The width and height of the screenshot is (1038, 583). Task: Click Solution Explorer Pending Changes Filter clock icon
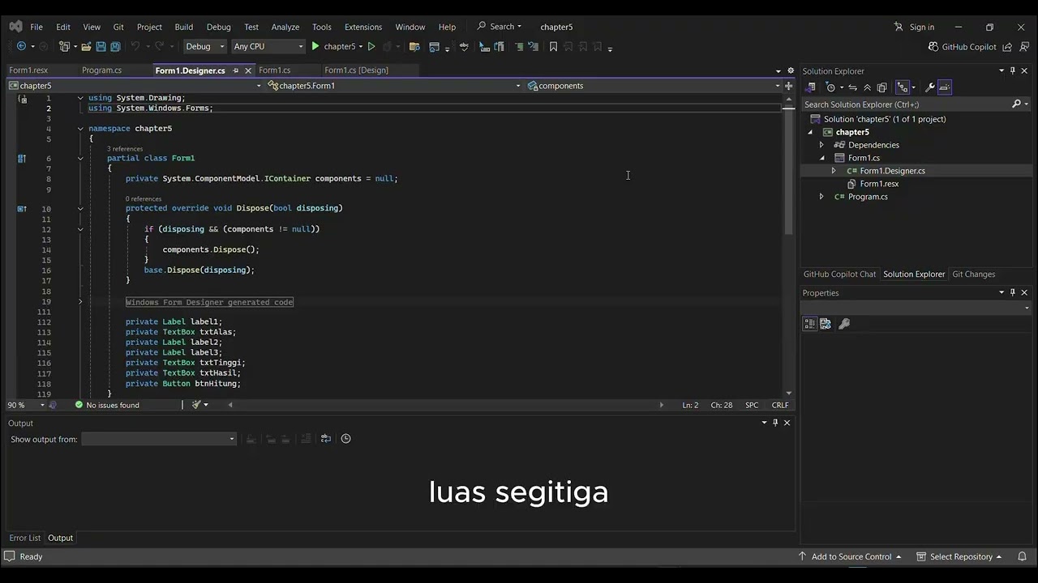point(830,87)
